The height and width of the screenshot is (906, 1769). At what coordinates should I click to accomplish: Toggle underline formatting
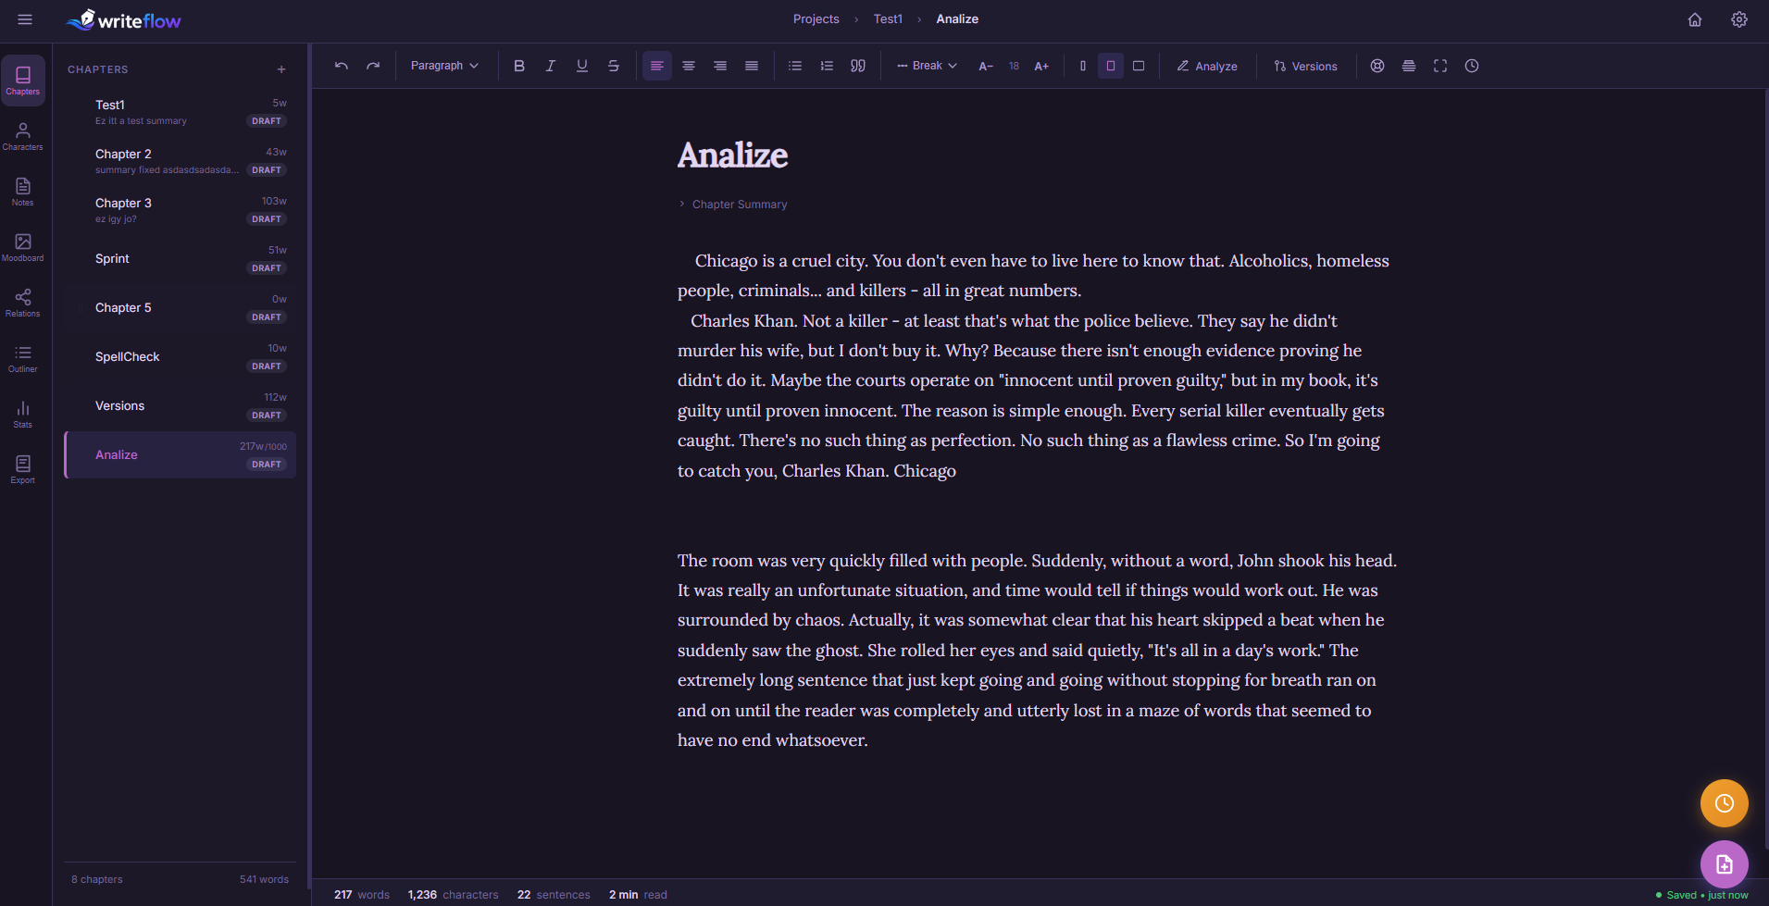[582, 66]
